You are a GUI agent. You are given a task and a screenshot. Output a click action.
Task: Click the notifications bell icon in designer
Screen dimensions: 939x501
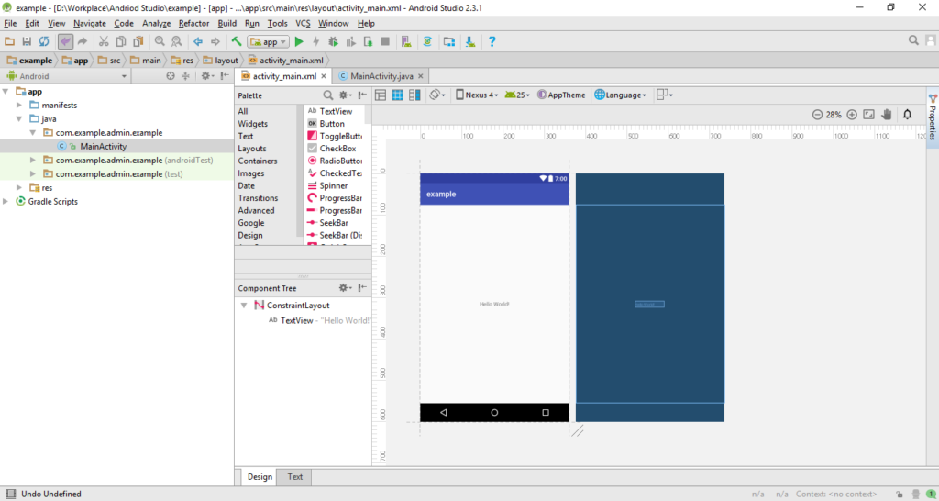pyautogui.click(x=907, y=115)
